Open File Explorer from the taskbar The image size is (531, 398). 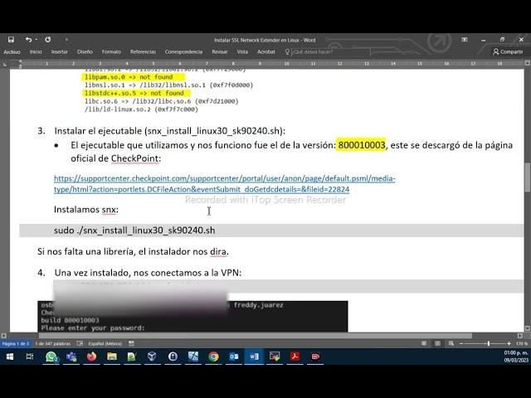112,357
